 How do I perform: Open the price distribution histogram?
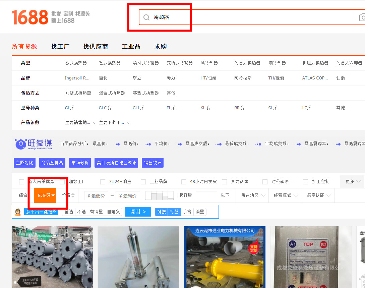160,195
